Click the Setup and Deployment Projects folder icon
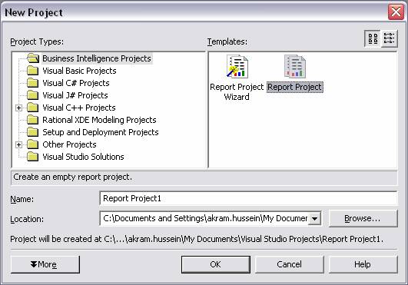Screen dimensions: 408x285 33,132
